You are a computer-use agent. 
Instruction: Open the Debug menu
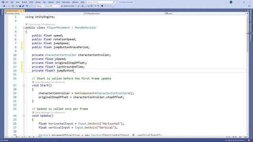(38, 2)
